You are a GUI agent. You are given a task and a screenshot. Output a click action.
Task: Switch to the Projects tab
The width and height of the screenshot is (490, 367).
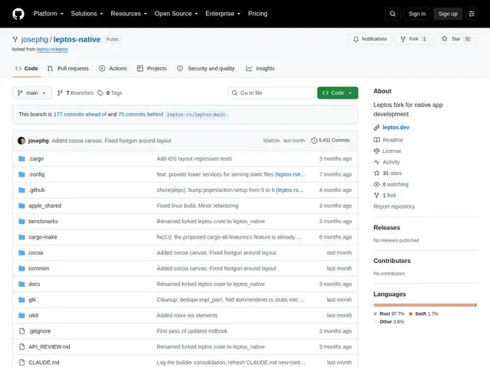pyautogui.click(x=152, y=68)
